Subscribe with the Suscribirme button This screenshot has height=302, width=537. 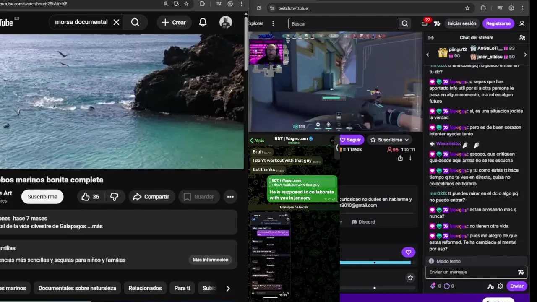pyautogui.click(x=42, y=197)
